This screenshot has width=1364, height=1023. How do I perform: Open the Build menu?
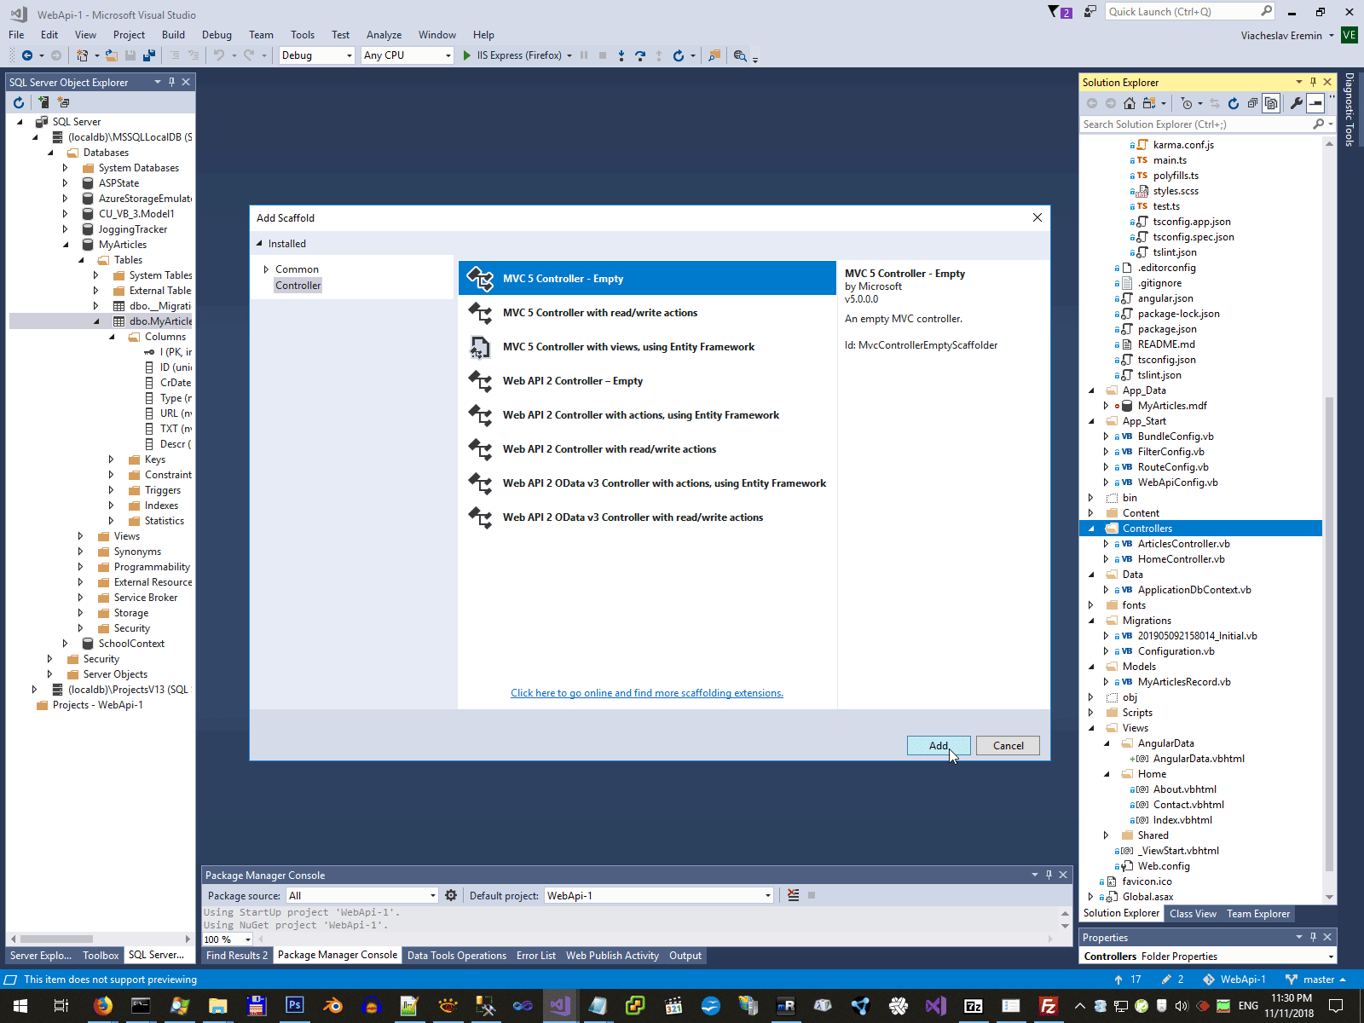[x=173, y=35]
